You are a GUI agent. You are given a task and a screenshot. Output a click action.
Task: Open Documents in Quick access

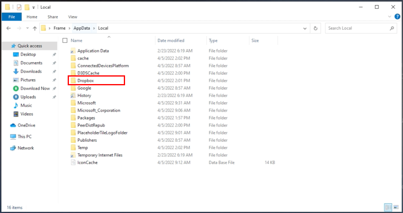click(x=31, y=63)
